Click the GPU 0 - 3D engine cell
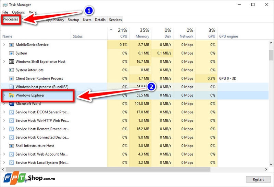This screenshot has height=187, width=274. click(228, 78)
